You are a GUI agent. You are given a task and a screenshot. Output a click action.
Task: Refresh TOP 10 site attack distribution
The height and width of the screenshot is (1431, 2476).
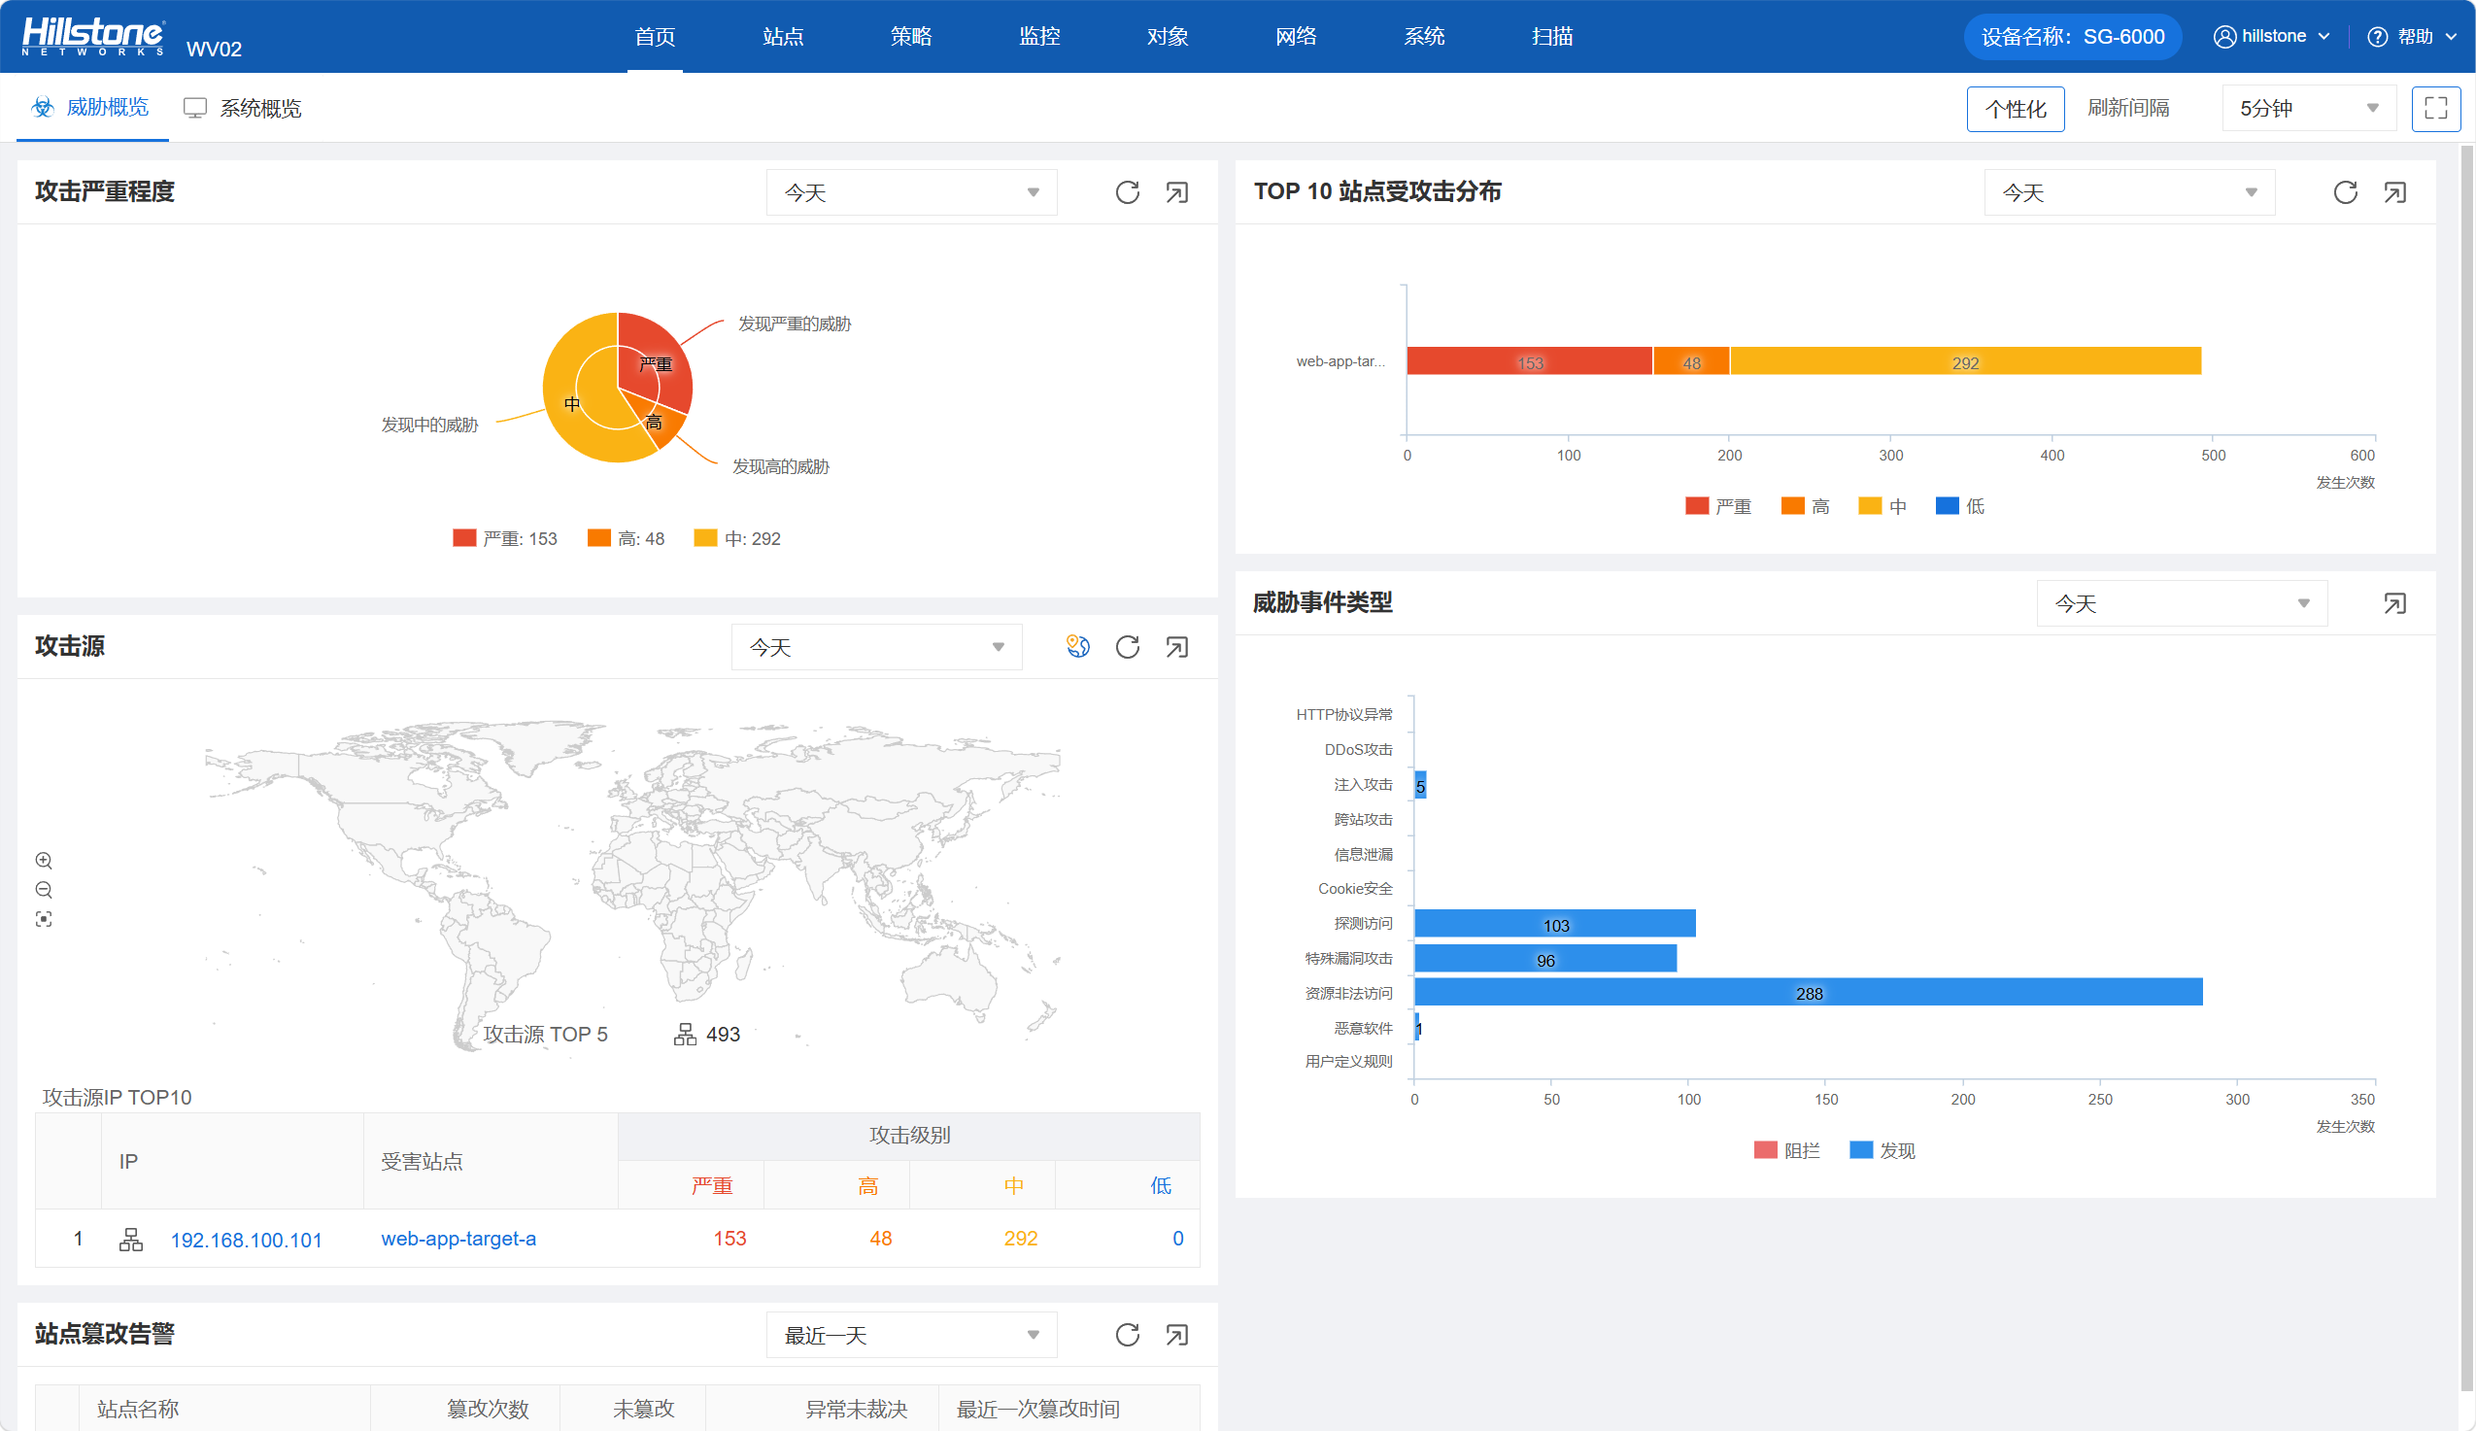pyautogui.click(x=2344, y=192)
